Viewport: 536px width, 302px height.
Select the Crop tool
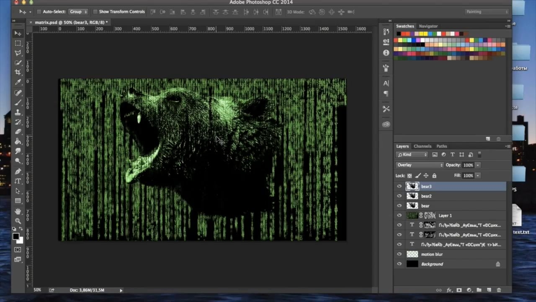click(x=18, y=72)
